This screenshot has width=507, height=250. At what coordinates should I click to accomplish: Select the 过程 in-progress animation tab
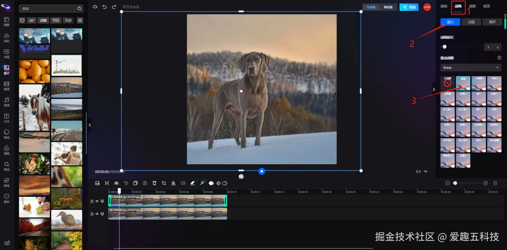point(471,22)
